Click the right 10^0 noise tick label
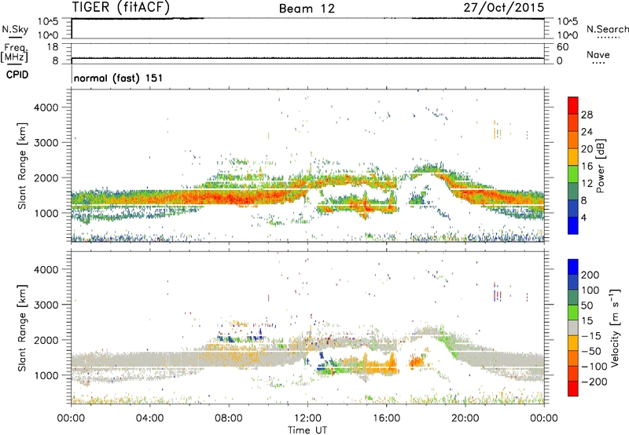 [x=567, y=35]
